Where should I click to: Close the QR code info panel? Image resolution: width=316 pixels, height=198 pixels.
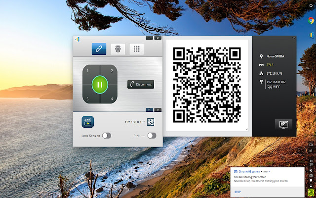tap(294, 39)
